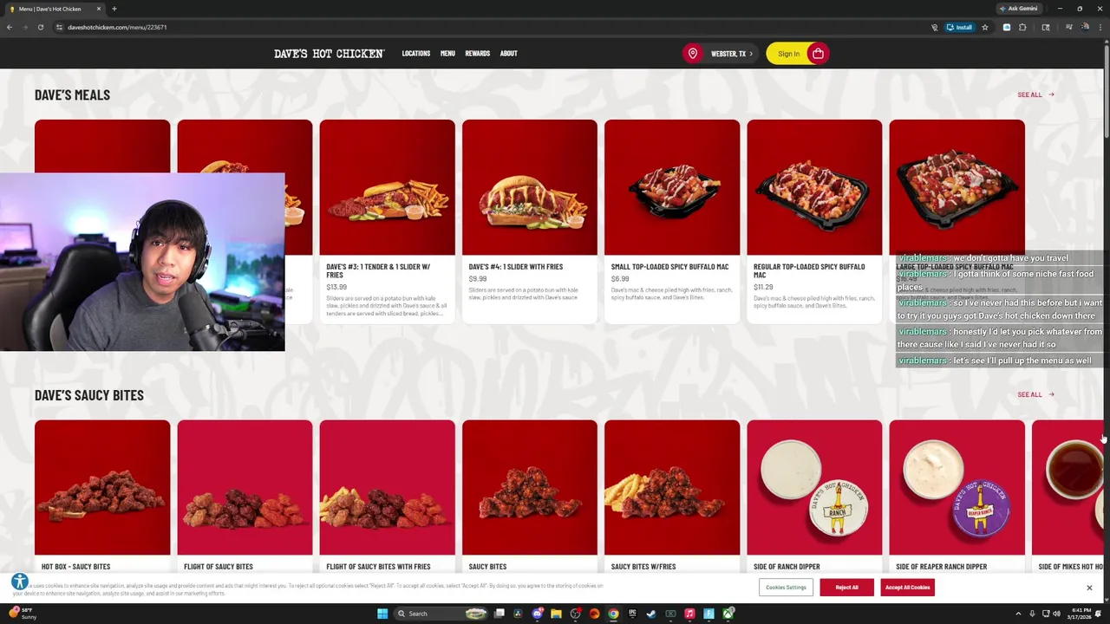Go back to the previous page
The height and width of the screenshot is (624, 1110).
10,27
